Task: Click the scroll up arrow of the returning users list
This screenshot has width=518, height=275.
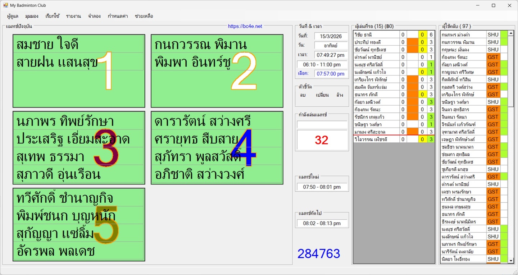Action: [x=510, y=33]
